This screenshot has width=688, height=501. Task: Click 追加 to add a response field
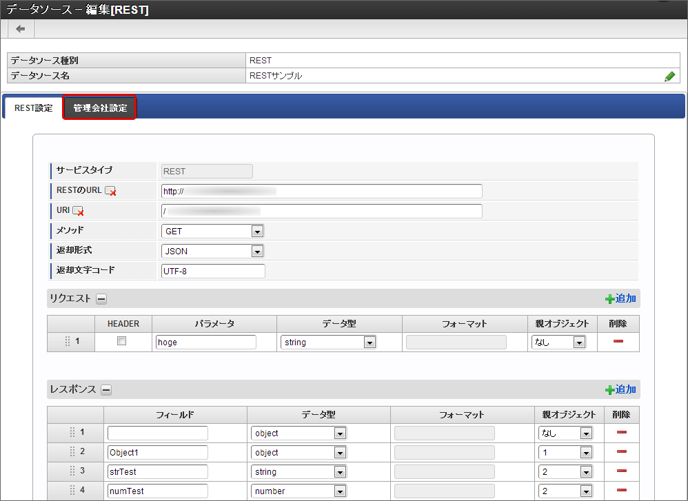pos(620,389)
